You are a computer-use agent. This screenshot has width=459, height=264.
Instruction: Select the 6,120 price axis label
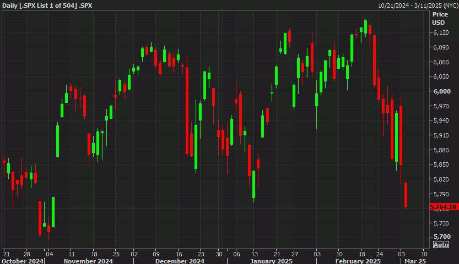[441, 32]
